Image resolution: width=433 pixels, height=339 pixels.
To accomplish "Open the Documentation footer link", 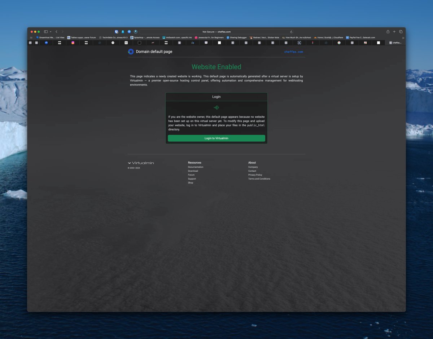I will pos(196,167).
